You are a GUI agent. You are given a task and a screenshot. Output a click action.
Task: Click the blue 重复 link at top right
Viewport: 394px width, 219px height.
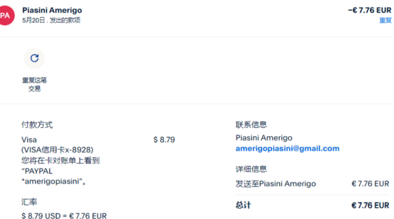(385, 20)
